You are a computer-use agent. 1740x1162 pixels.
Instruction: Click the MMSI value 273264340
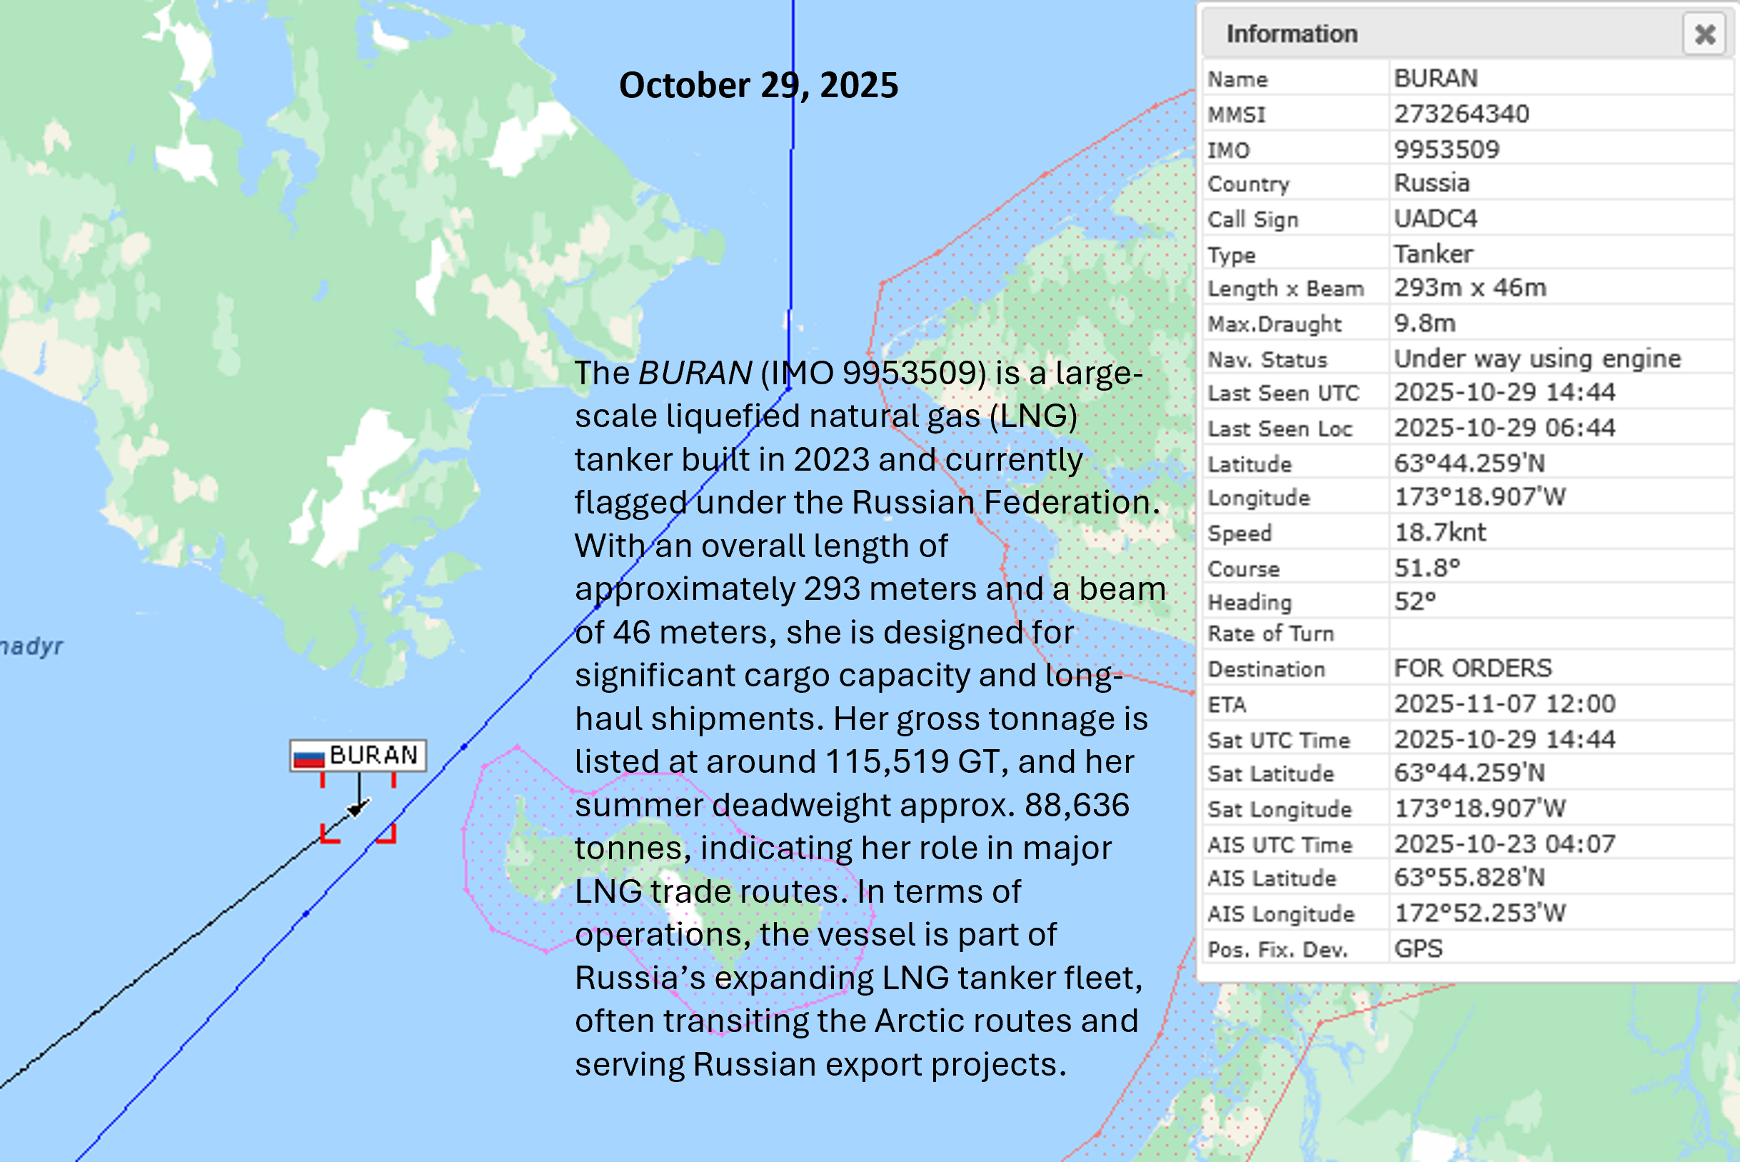(x=1461, y=114)
